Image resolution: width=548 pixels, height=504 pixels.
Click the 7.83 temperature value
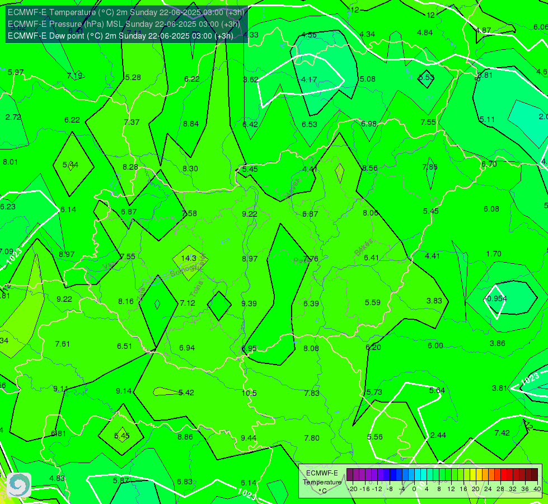click(x=312, y=393)
